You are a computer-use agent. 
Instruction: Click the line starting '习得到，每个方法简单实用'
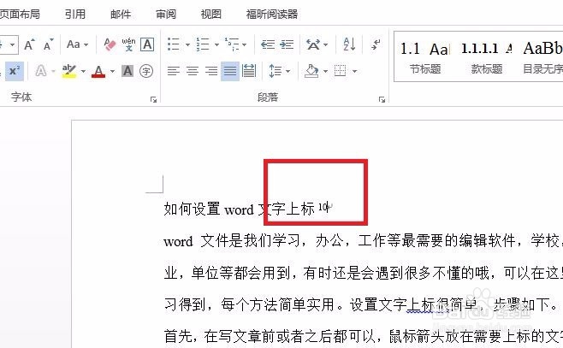pos(361,305)
